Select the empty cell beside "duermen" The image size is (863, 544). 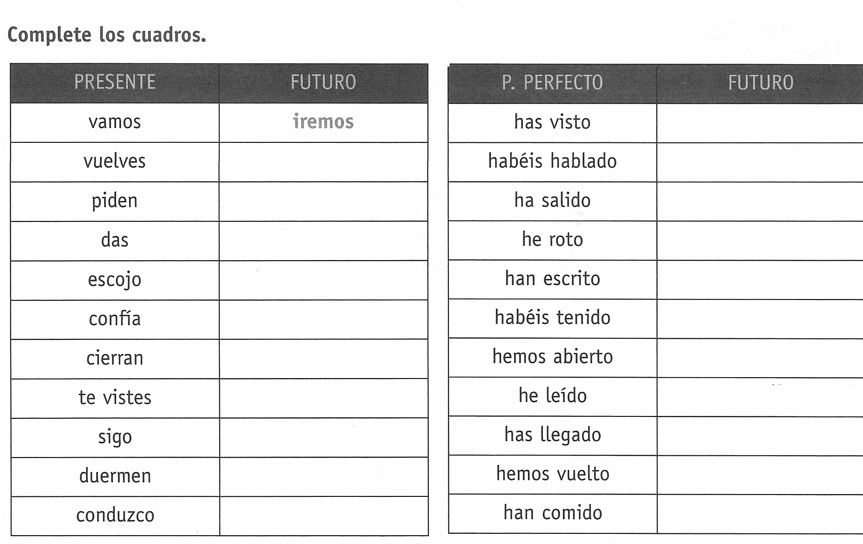(323, 477)
